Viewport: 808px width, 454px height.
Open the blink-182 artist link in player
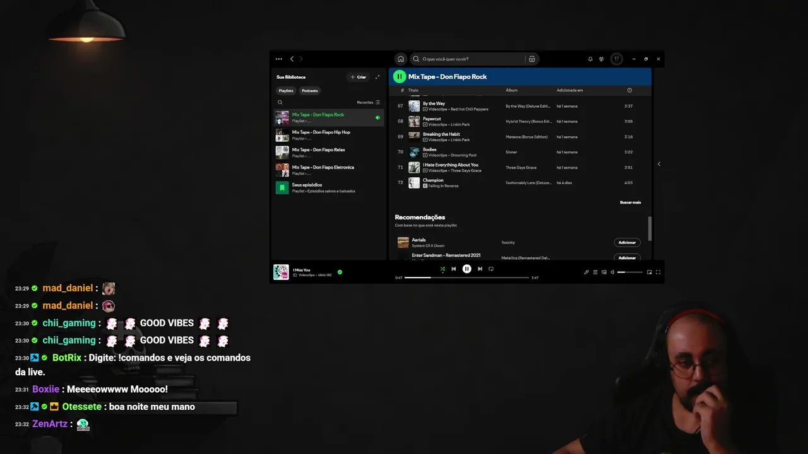coord(325,275)
